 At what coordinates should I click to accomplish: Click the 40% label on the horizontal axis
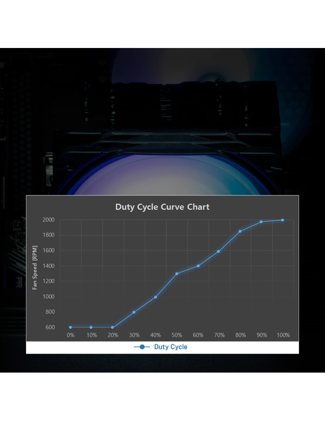[x=155, y=335]
